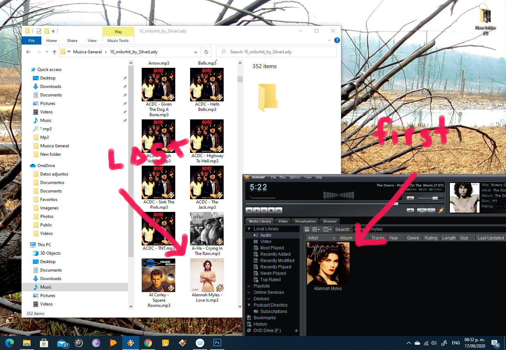The height and width of the screenshot is (350, 506).
Task: Open Recently Played in the media library
Action: tap(275, 267)
